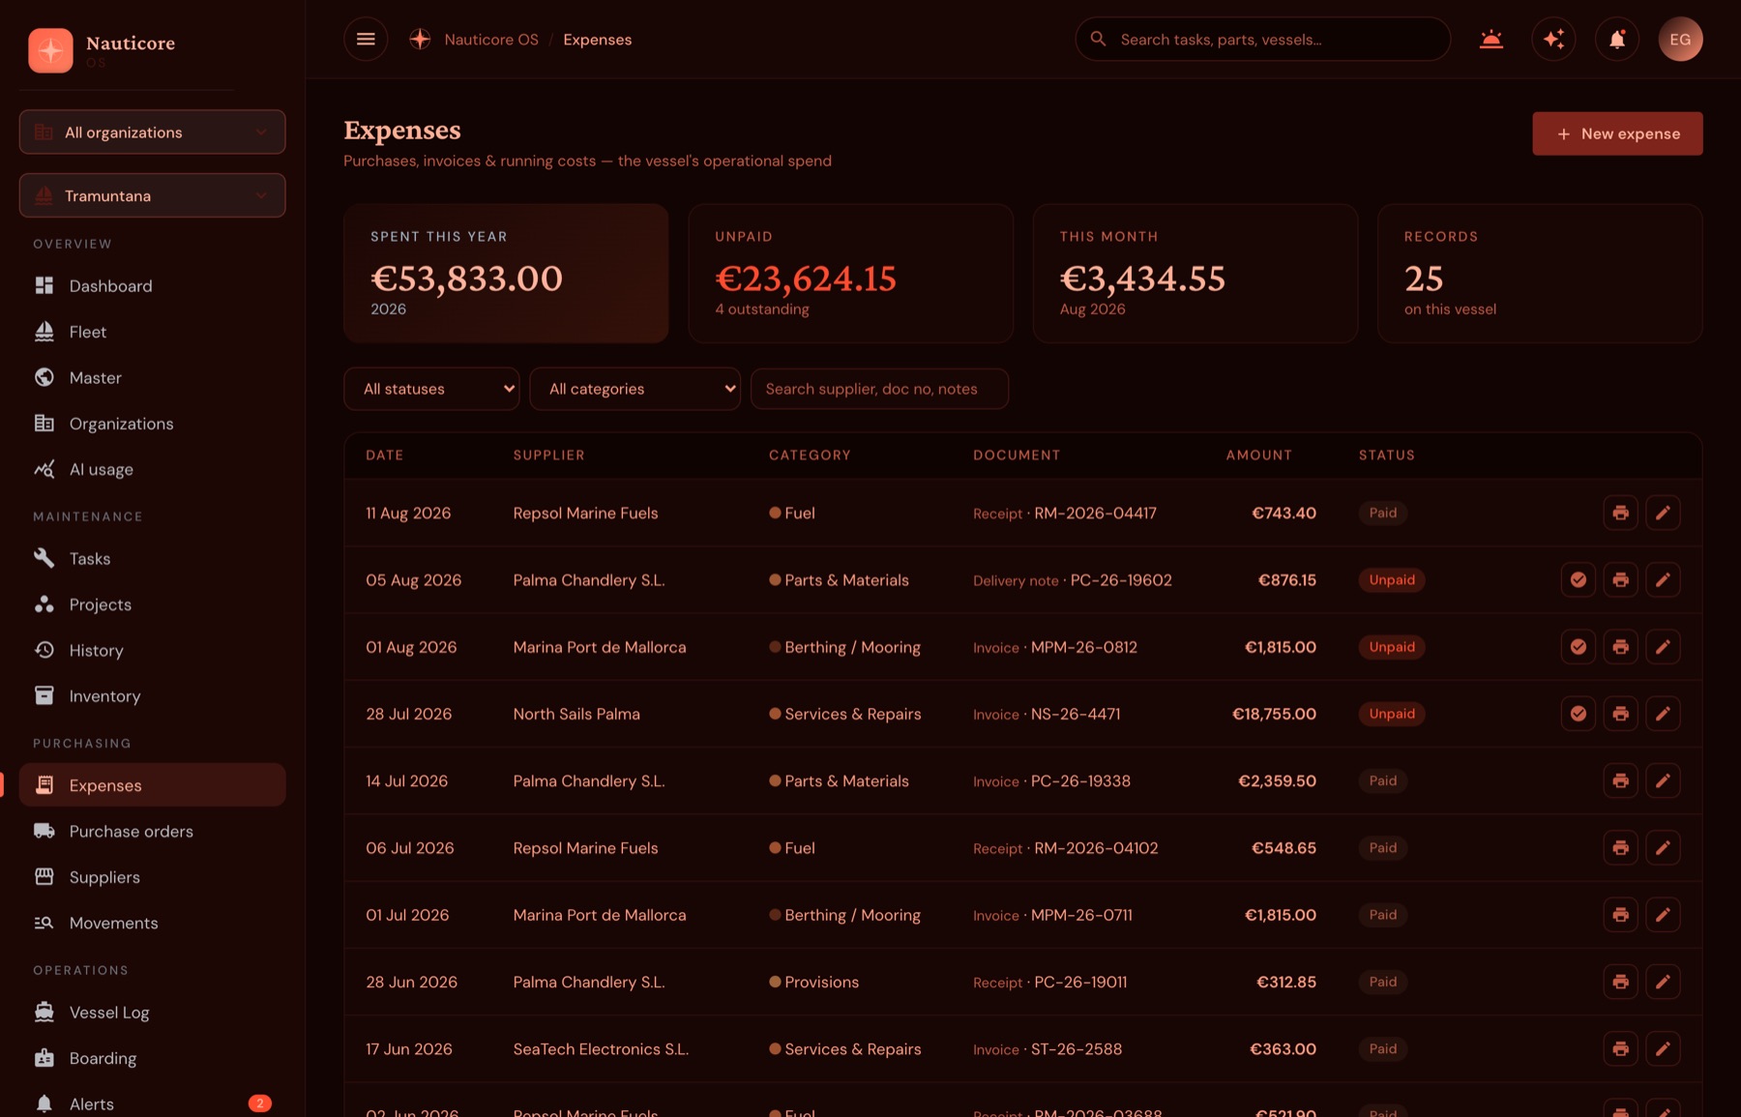Open the All categories filter
The width and height of the screenshot is (1741, 1117).
click(x=634, y=389)
